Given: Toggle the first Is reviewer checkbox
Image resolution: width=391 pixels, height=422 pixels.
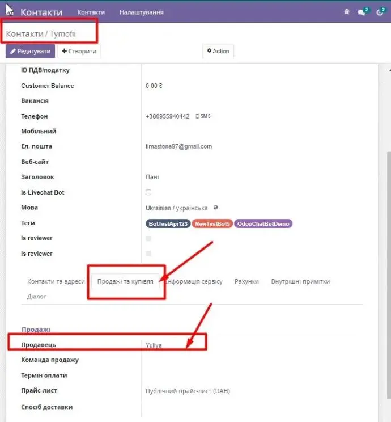Looking at the screenshot, I should (148, 238).
